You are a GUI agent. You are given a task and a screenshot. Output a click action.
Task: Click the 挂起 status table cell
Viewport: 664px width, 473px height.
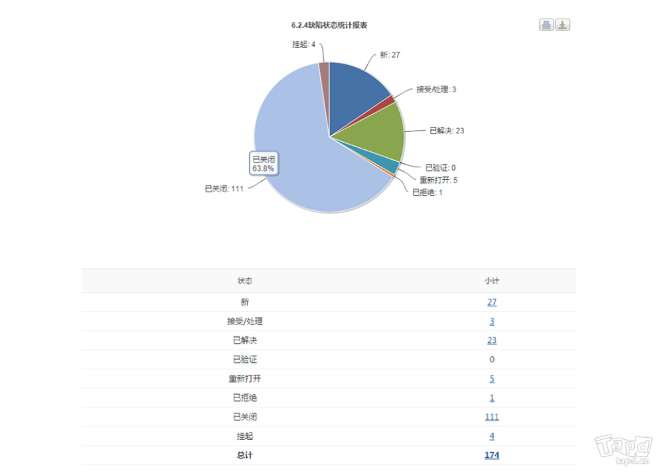tap(245, 436)
